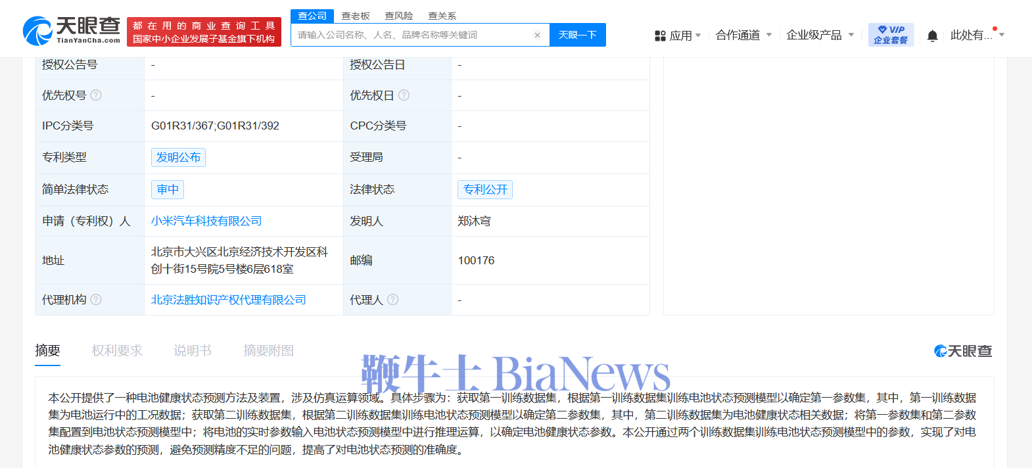Switch to the 权利要求 tab
The image size is (1032, 468).
click(x=117, y=351)
